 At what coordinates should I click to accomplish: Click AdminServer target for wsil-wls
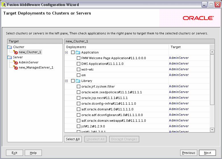tap(179, 69)
